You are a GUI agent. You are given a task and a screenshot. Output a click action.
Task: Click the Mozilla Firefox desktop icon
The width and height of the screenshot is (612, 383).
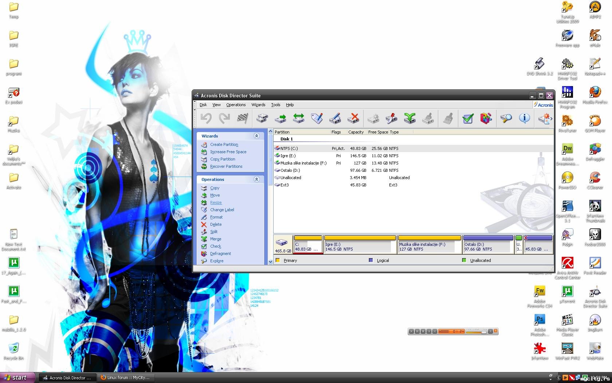coord(595,95)
